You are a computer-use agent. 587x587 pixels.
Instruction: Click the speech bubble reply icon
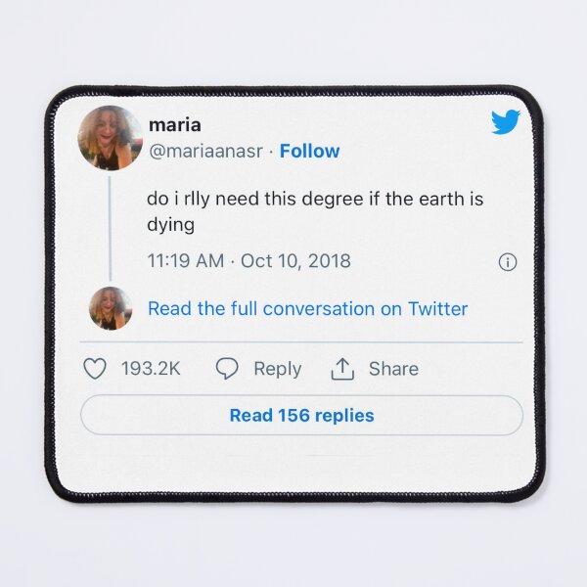pyautogui.click(x=227, y=369)
